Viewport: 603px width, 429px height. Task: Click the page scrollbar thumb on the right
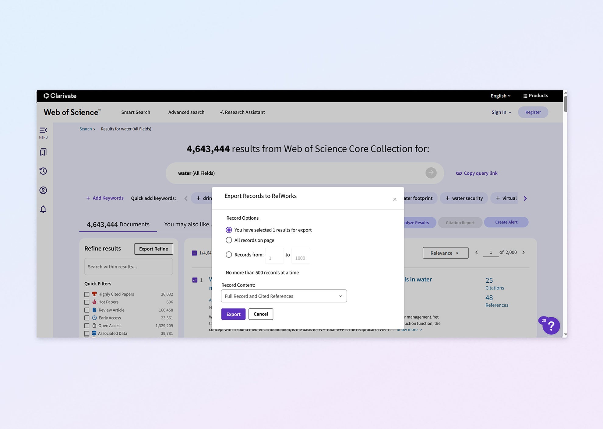[x=565, y=104]
